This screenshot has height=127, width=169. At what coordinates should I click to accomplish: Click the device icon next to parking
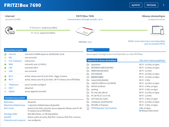pos(88,89)
